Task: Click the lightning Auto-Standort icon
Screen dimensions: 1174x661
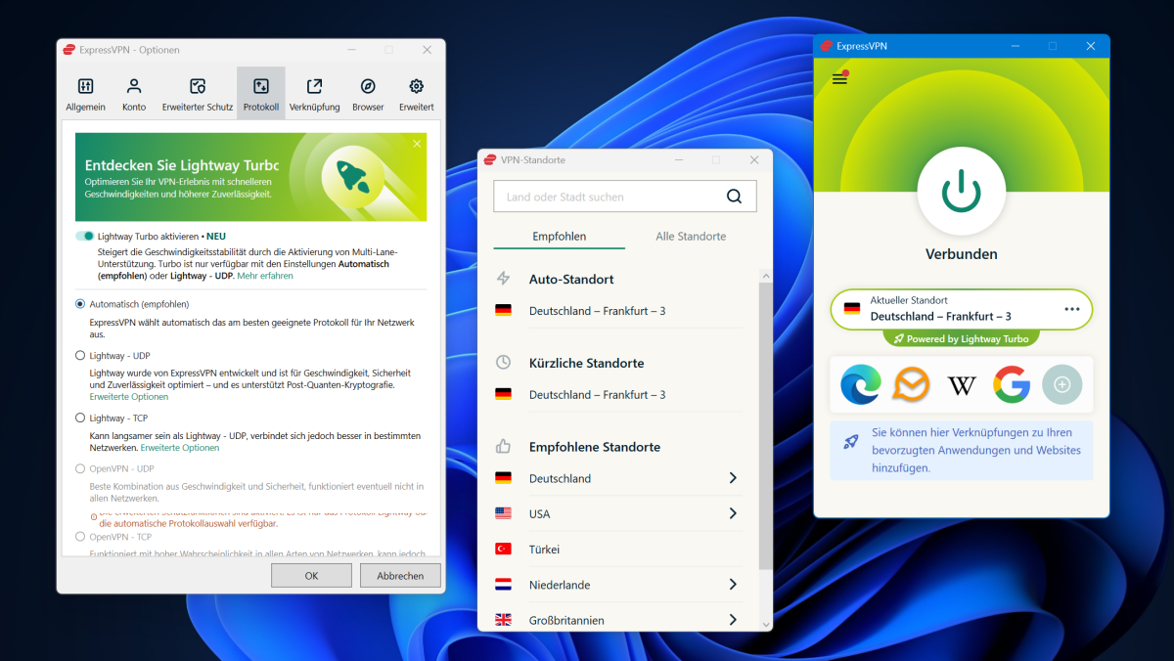Action: [504, 279]
